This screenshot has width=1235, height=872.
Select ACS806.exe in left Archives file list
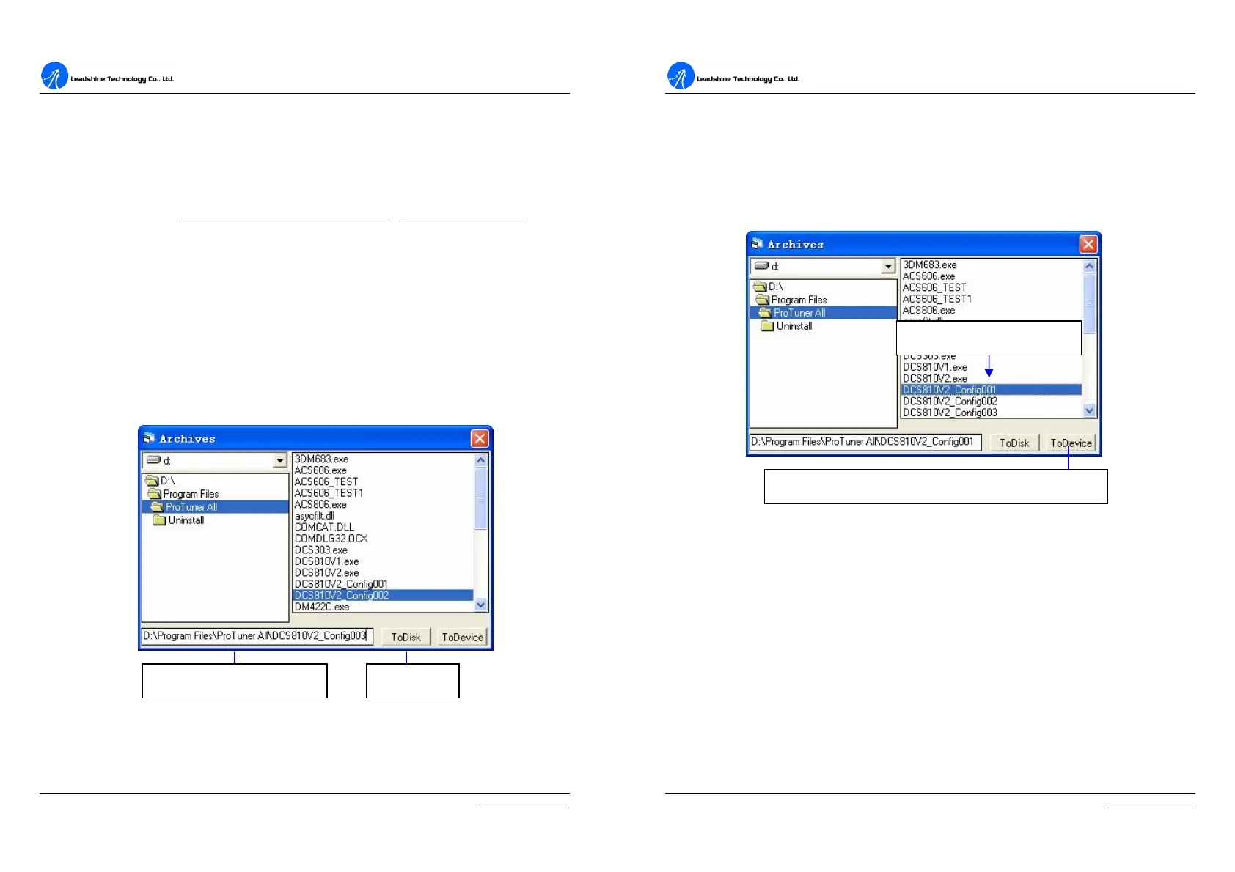pyautogui.click(x=320, y=505)
